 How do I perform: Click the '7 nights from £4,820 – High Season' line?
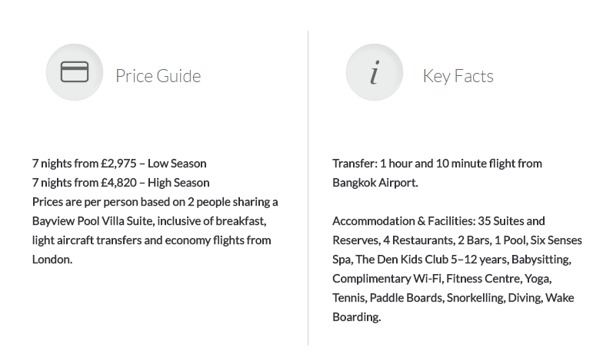pos(121,183)
